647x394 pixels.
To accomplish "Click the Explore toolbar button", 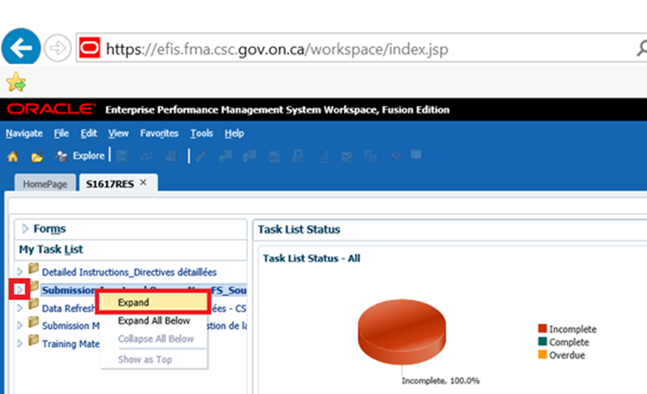I will pyautogui.click(x=81, y=156).
